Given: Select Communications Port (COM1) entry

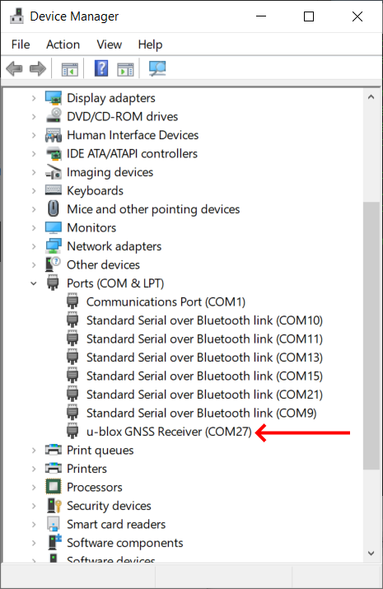Looking at the screenshot, I should (x=166, y=302).
